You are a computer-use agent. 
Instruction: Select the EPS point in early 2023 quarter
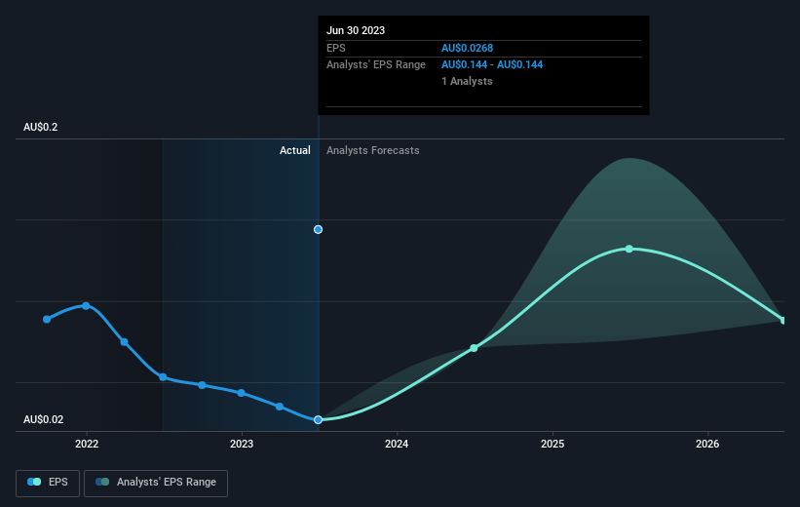tap(280, 407)
